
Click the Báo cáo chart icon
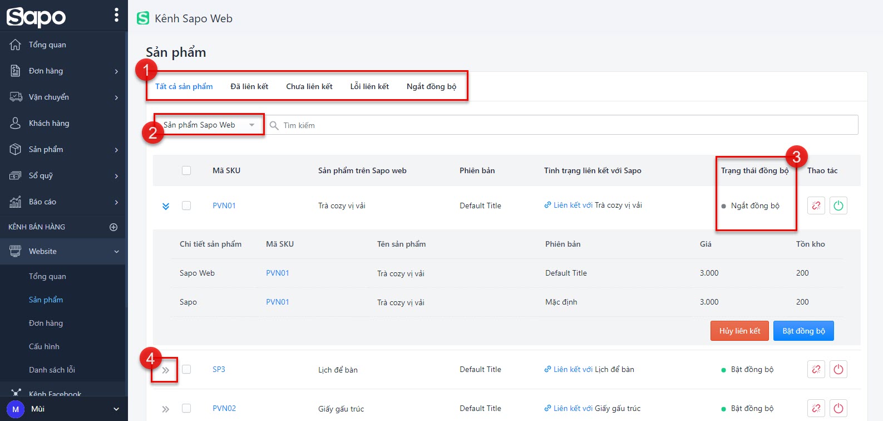[16, 202]
